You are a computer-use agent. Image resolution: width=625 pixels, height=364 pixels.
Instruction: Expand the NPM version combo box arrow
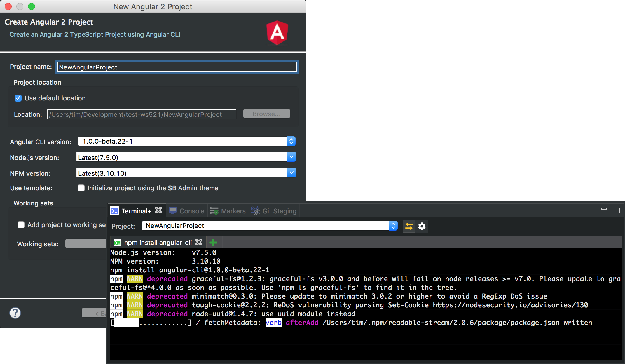(291, 173)
